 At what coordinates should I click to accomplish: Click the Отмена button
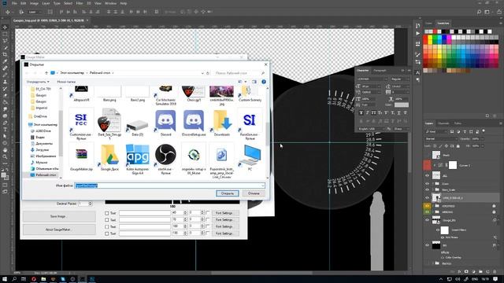[x=254, y=193]
